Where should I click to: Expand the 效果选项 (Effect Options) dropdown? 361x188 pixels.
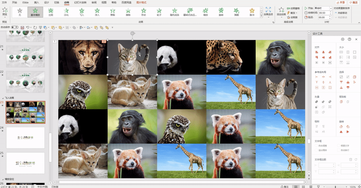pos(268,12)
